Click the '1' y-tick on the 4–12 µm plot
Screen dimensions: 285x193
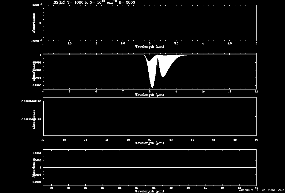40,55
